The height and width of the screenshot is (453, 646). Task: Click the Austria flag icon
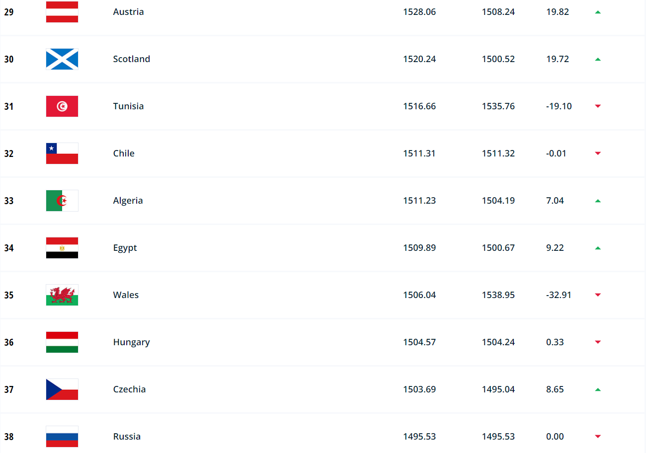(62, 12)
